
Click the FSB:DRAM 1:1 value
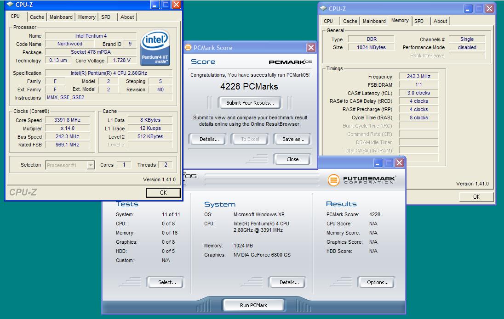click(x=418, y=85)
